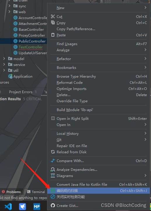The width and height of the screenshot is (151, 211).
Task: Click the Compare With arrows icon
Action: click(x=53, y=161)
